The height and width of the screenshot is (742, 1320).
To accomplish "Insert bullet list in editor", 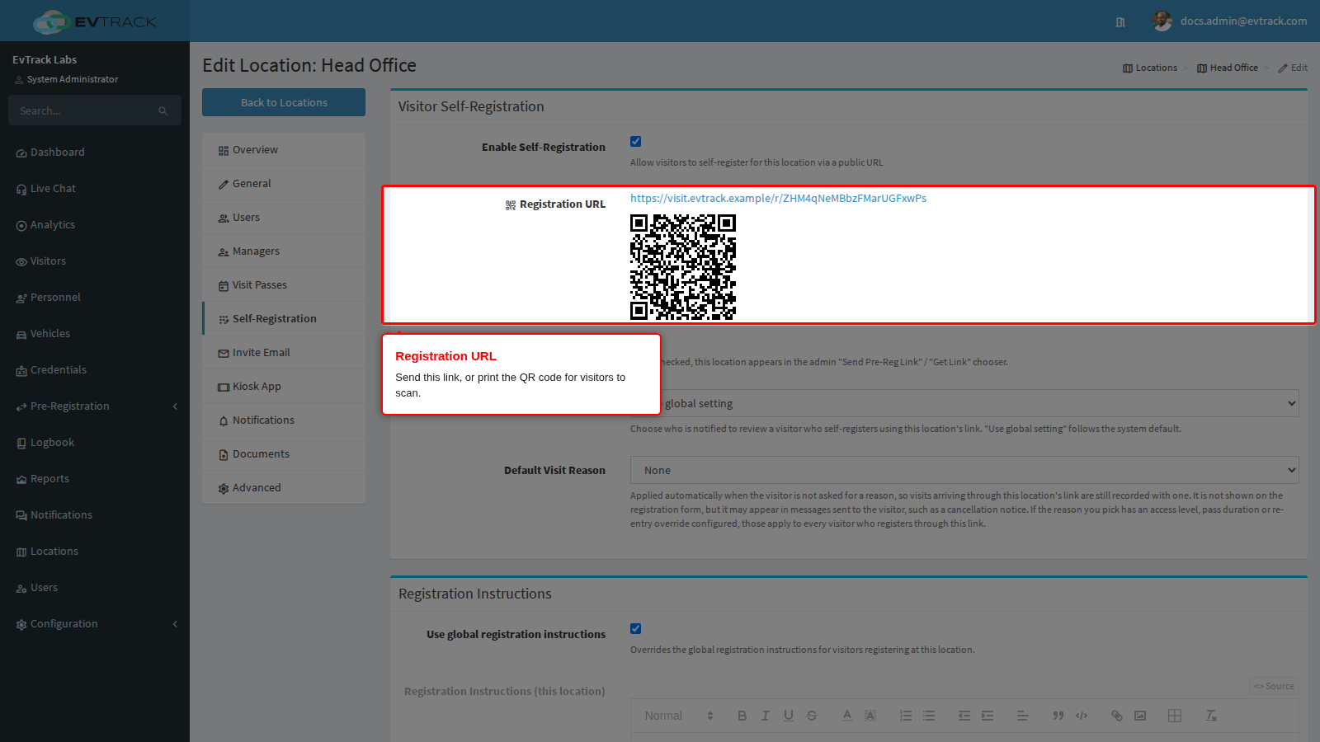I will 929,716.
